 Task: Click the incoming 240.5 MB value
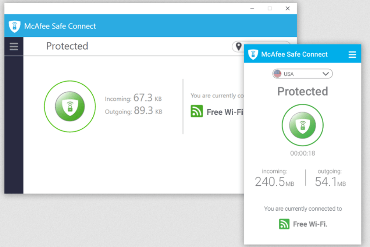(x=275, y=181)
